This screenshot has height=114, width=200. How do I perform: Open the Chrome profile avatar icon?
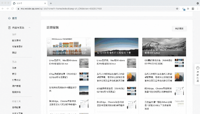click(193, 8)
